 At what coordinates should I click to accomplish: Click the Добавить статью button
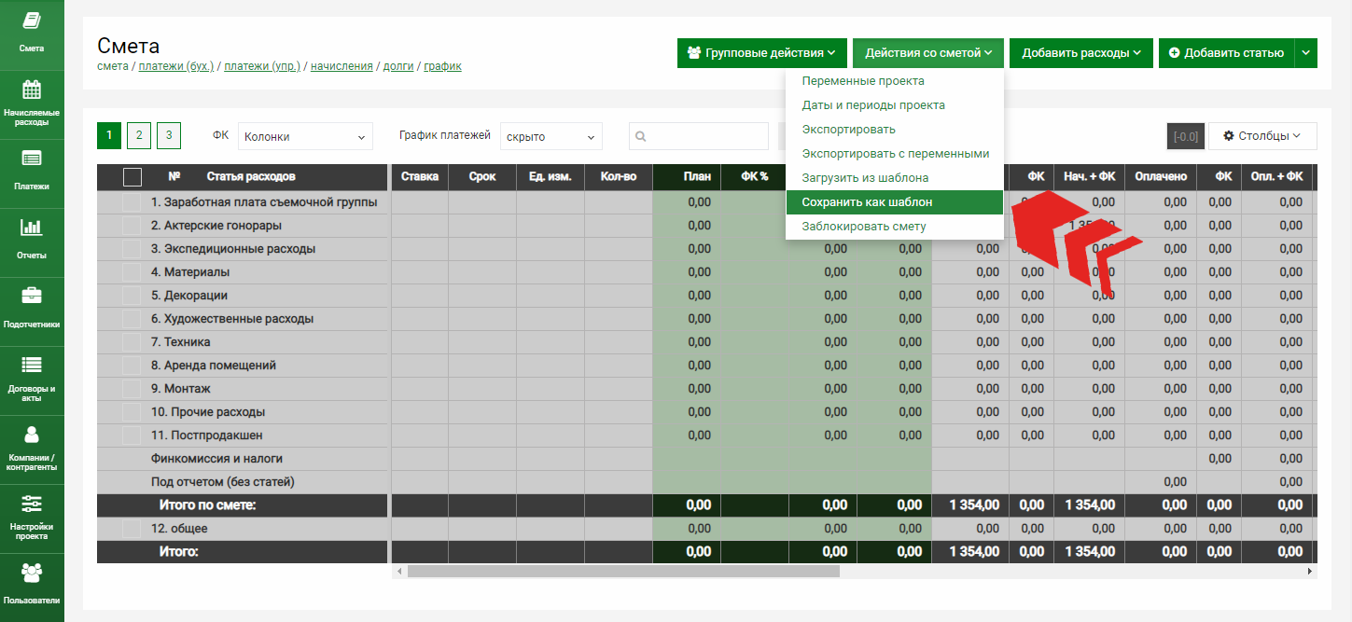[x=1225, y=53]
